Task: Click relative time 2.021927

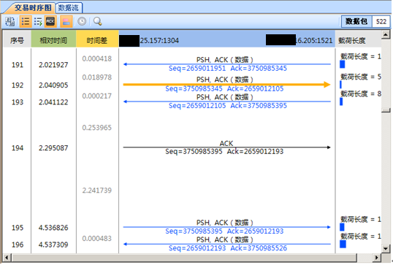Action: (x=53, y=65)
